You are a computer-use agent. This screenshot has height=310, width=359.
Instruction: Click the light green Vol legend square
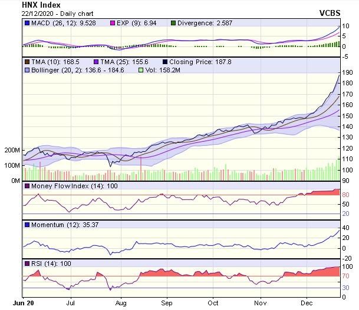(x=141, y=70)
